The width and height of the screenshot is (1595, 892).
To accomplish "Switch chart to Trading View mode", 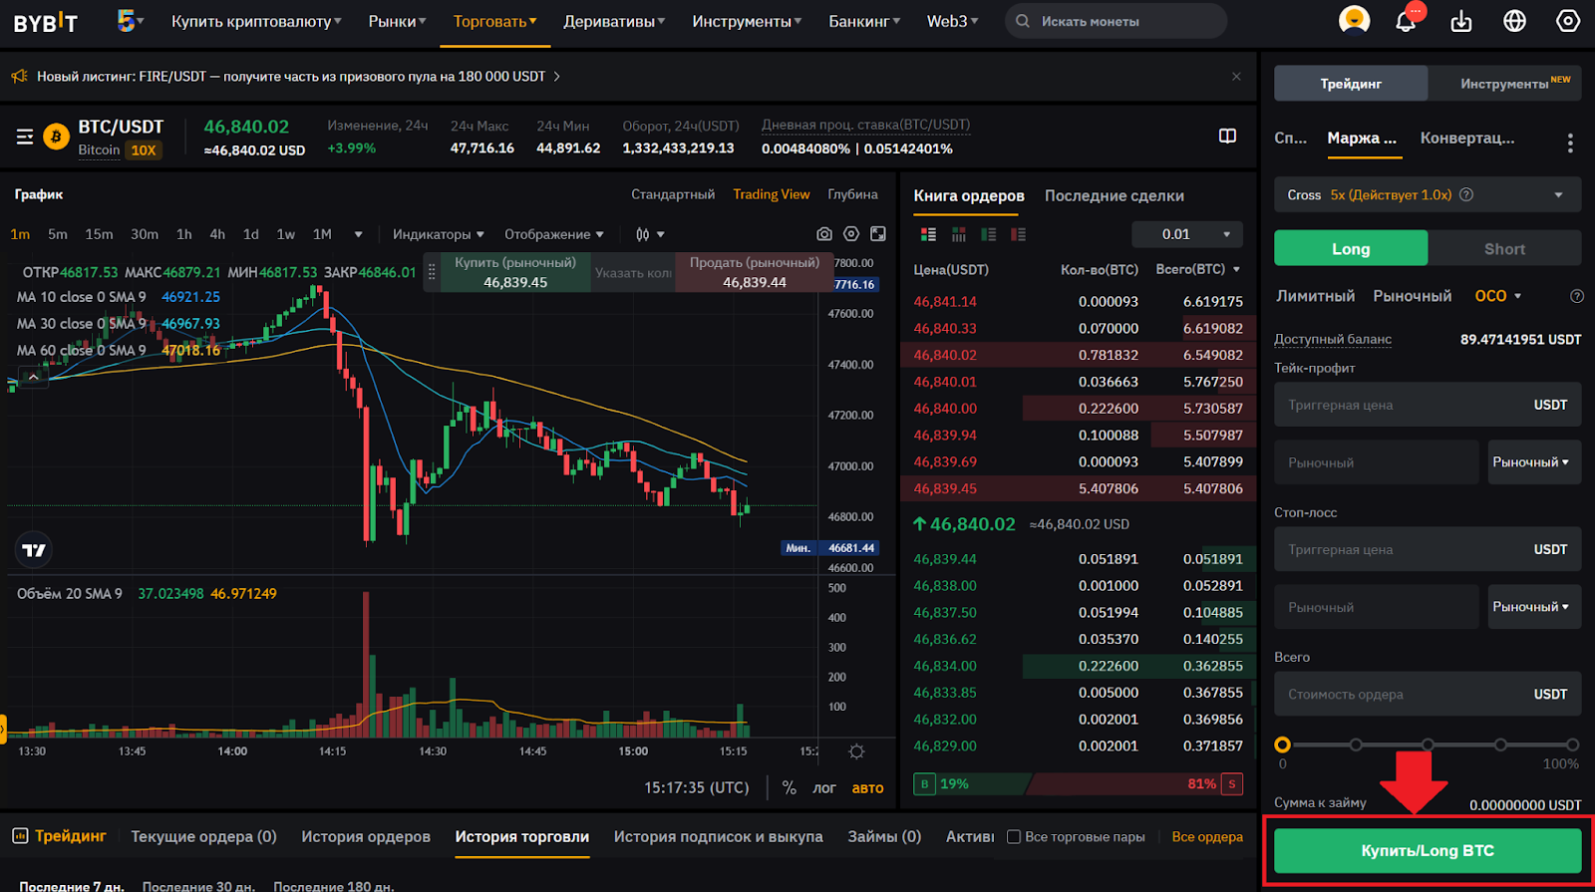I will 772,194.
